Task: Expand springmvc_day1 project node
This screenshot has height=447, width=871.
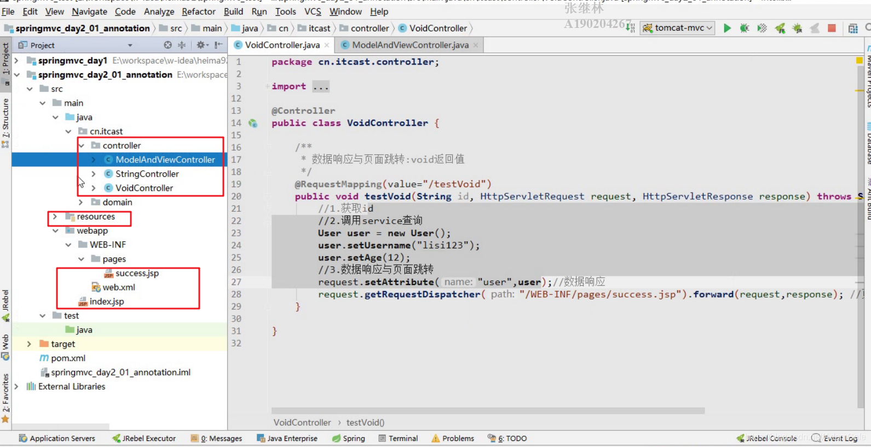Action: [x=16, y=60]
